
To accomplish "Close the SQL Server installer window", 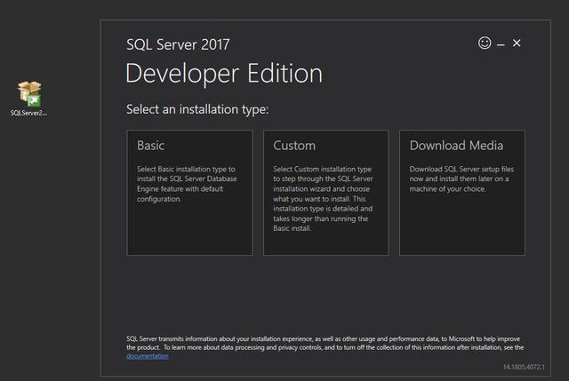I will (x=517, y=44).
